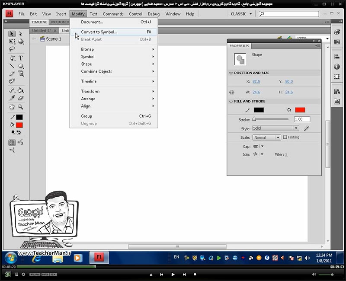
Task: Select the Lasso tool
Action: point(12,49)
